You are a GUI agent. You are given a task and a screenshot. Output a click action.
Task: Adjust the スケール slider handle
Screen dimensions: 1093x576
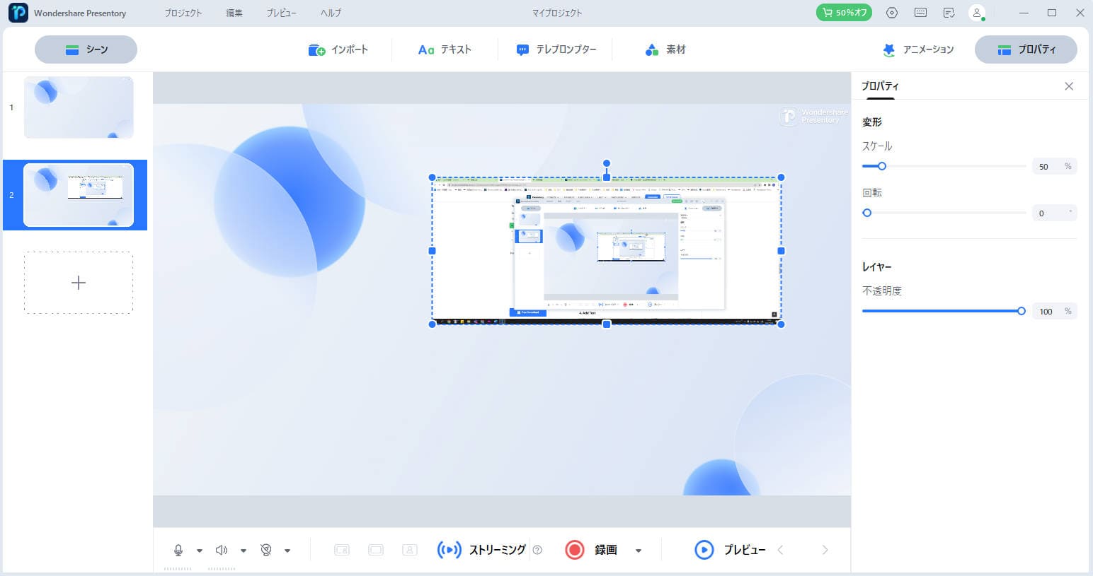pyautogui.click(x=881, y=166)
